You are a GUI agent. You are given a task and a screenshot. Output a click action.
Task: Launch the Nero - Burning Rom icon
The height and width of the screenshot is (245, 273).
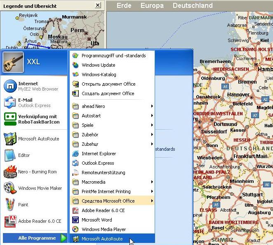coord(10,172)
